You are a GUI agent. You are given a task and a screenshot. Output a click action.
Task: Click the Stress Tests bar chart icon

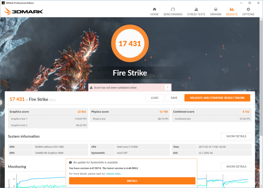[196, 9]
